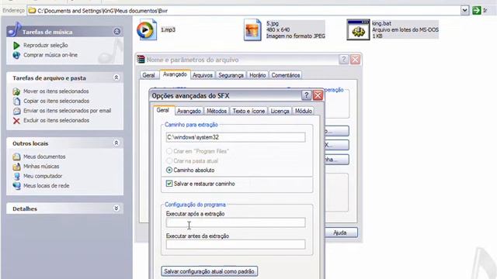Click the Reproduzir seleção play icon
The image size is (497, 279).
click(x=16, y=45)
